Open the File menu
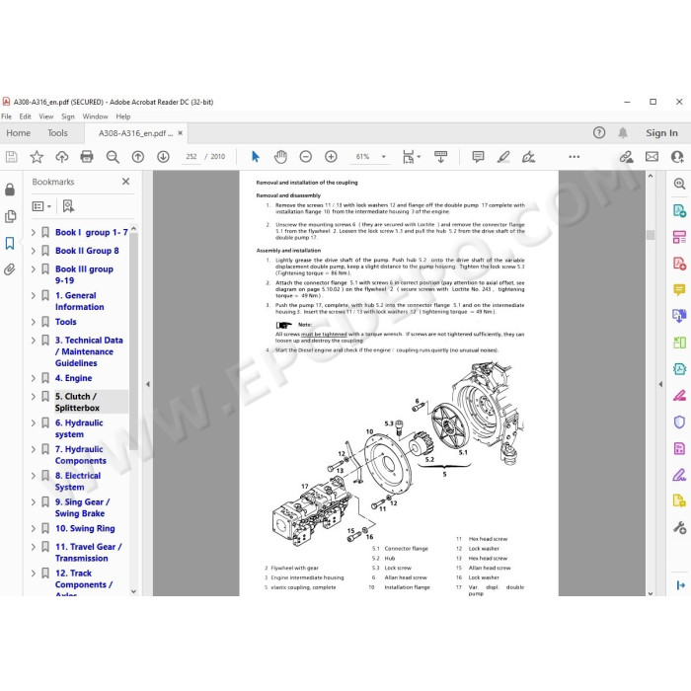The height and width of the screenshot is (691, 691). coord(7,116)
